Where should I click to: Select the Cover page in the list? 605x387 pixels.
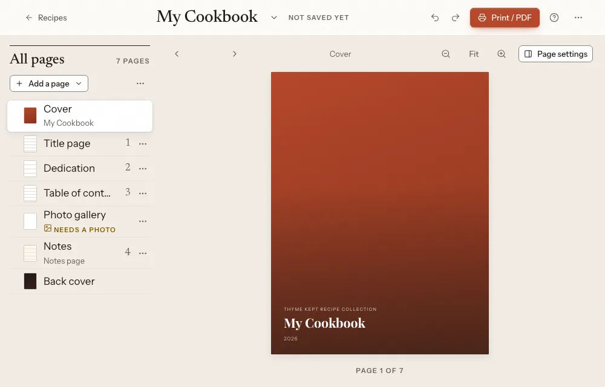coord(80,115)
